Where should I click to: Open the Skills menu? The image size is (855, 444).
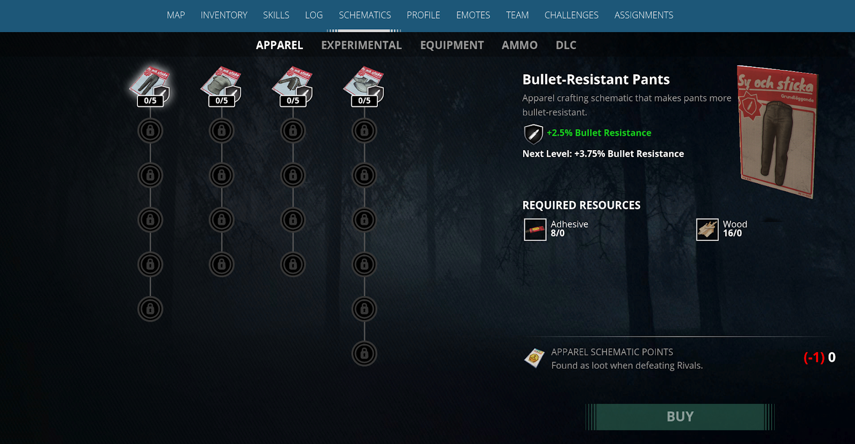tap(276, 15)
